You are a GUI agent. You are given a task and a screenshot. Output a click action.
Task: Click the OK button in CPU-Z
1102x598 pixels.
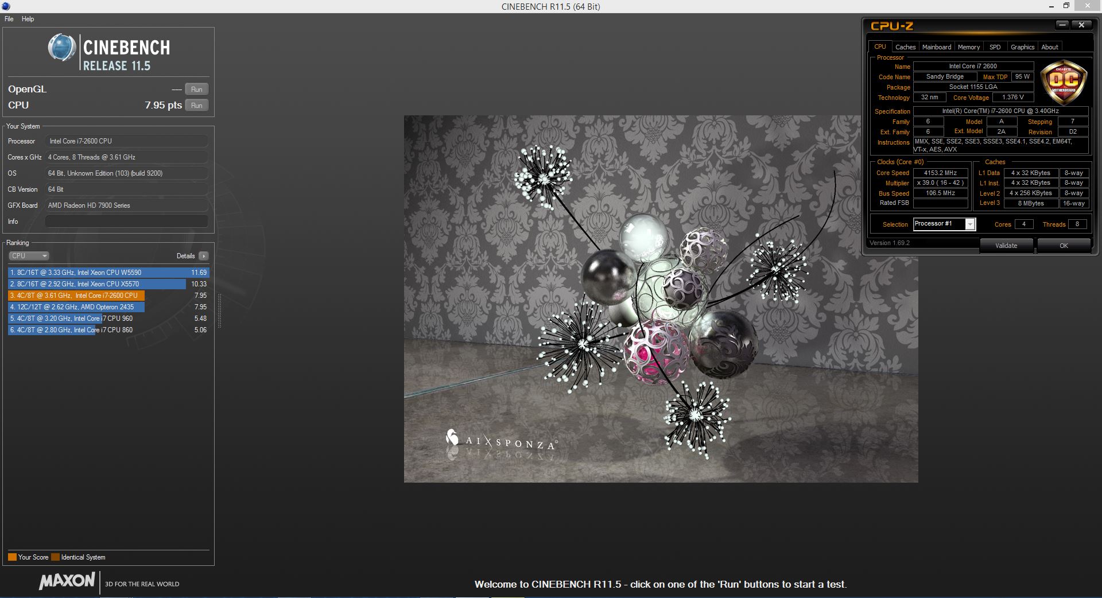(x=1064, y=246)
